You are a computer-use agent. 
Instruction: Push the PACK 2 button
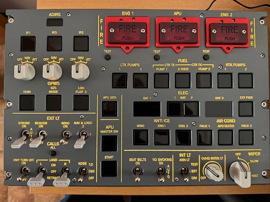coord(246,137)
